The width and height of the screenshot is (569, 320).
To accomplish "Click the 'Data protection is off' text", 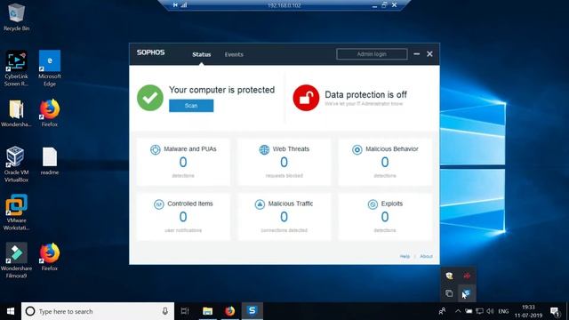I will click(365, 95).
